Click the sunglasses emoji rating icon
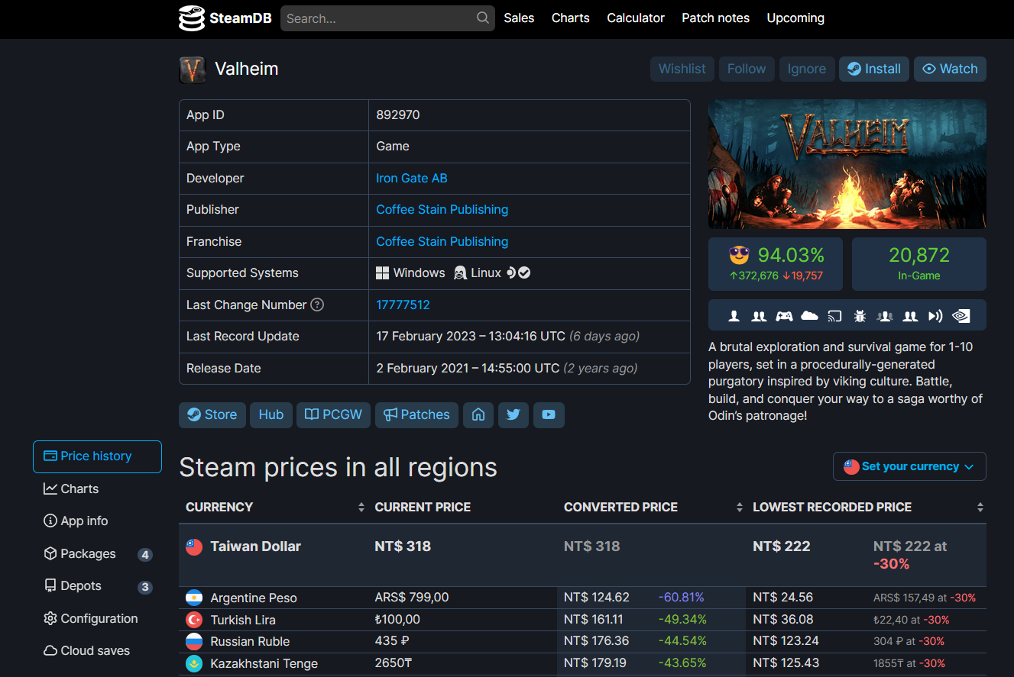The height and width of the screenshot is (677, 1014). point(739,255)
